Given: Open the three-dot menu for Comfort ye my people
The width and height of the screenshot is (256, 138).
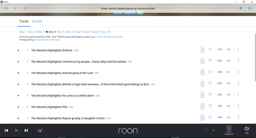Looking at the screenshot, I should pos(238,60).
